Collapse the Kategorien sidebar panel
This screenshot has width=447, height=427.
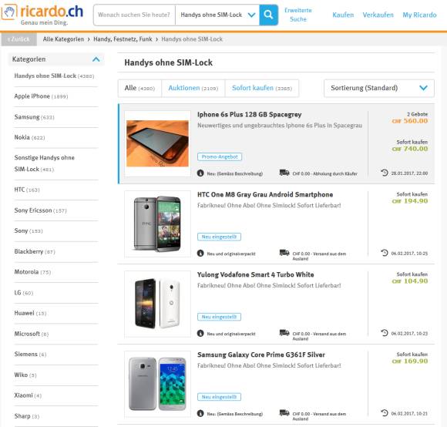[x=96, y=59]
